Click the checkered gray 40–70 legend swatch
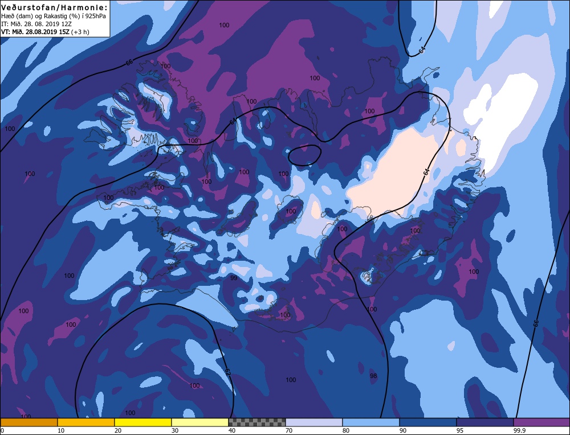Screen dimensions: 570x435 pyautogui.click(x=257, y=422)
